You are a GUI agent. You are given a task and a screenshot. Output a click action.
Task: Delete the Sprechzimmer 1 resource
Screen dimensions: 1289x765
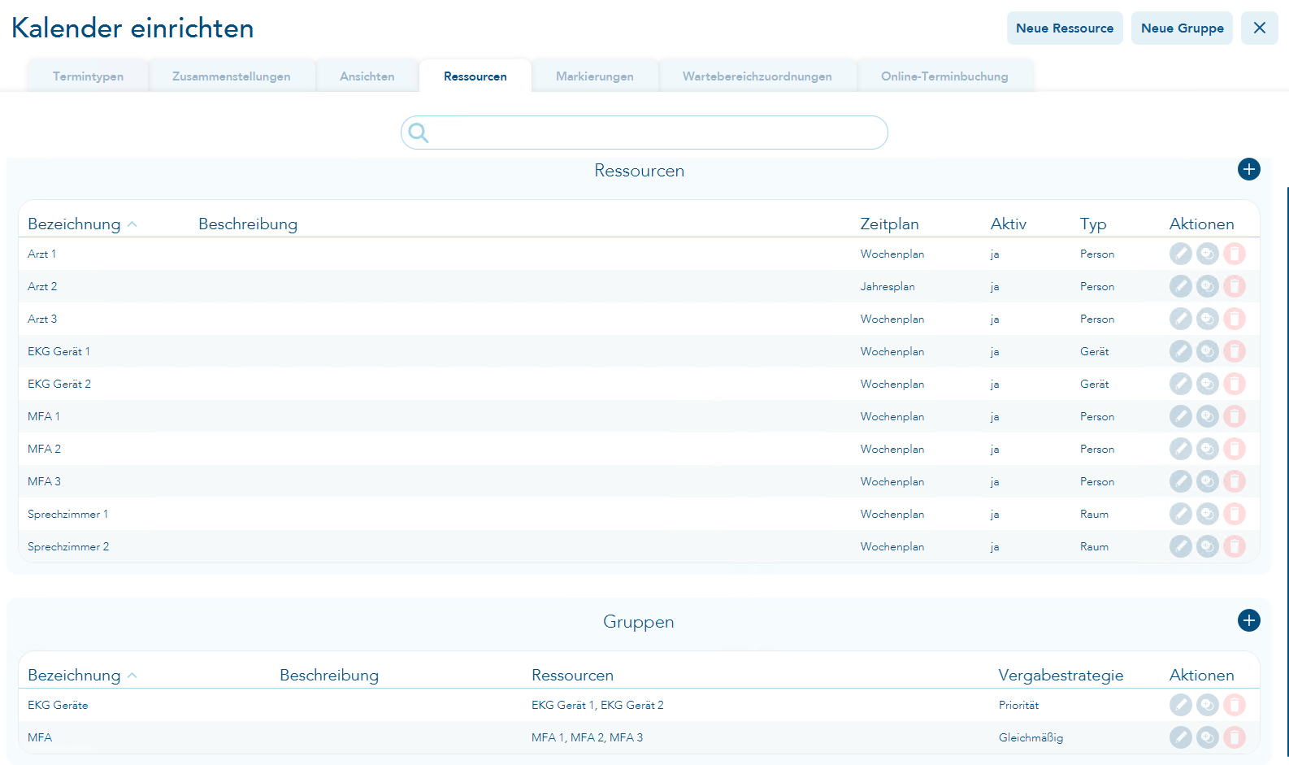pos(1235,514)
